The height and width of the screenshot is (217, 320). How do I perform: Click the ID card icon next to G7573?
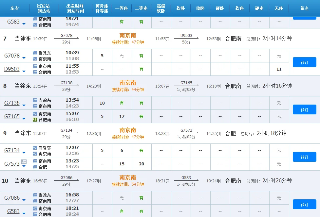pos(24,161)
